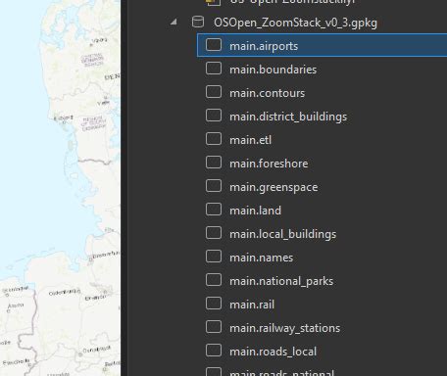Collapse the OSOpen_ZoomStack_v0_3.gpkg tree node
The height and width of the screenshot is (376, 447).
(x=174, y=23)
